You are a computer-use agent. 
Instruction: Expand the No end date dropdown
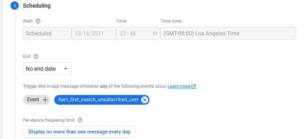[x=47, y=69]
